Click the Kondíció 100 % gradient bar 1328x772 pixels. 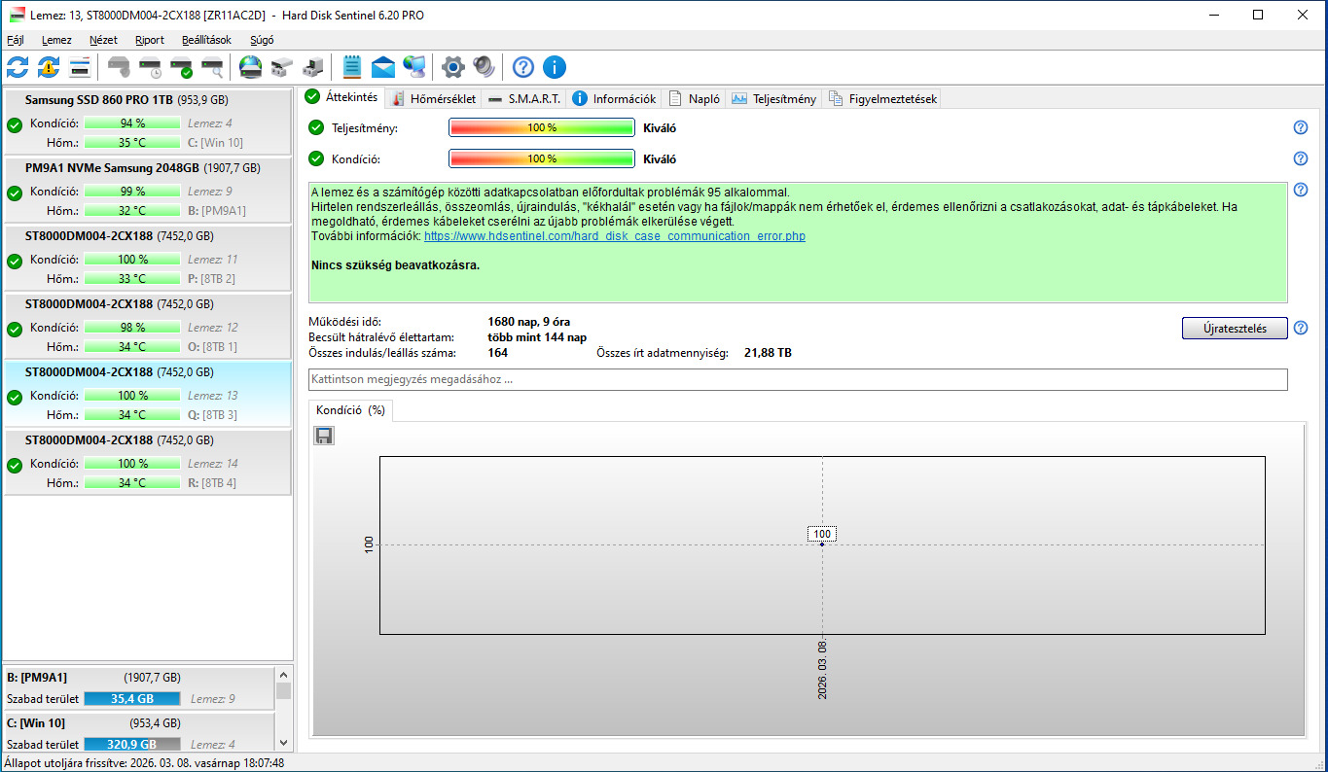click(542, 158)
